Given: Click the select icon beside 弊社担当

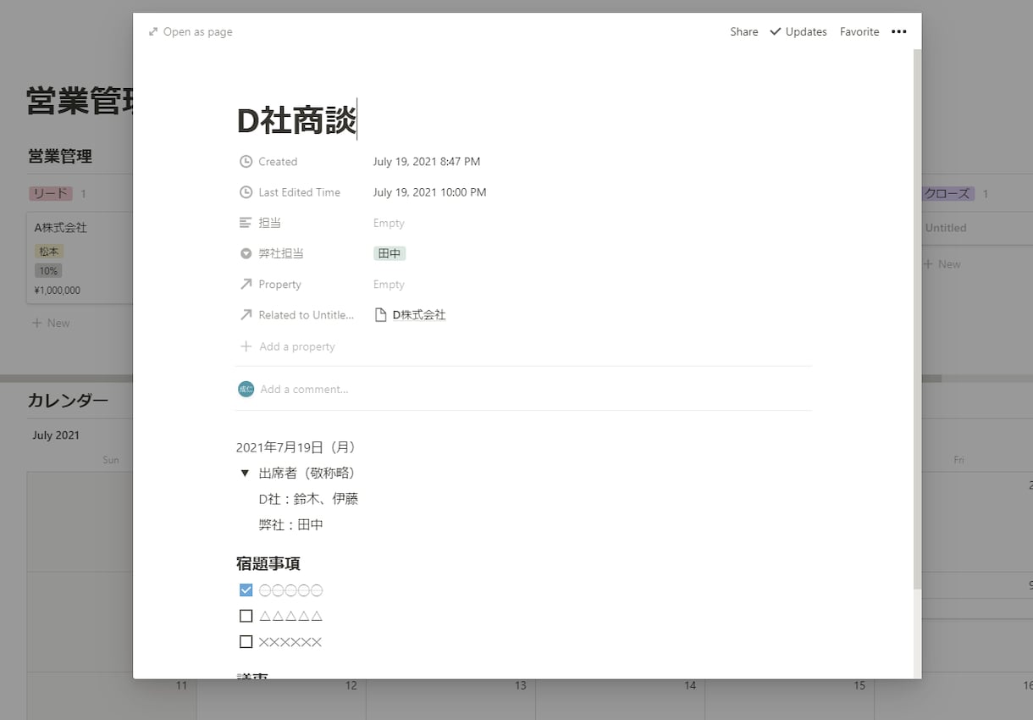Looking at the screenshot, I should 246,253.
